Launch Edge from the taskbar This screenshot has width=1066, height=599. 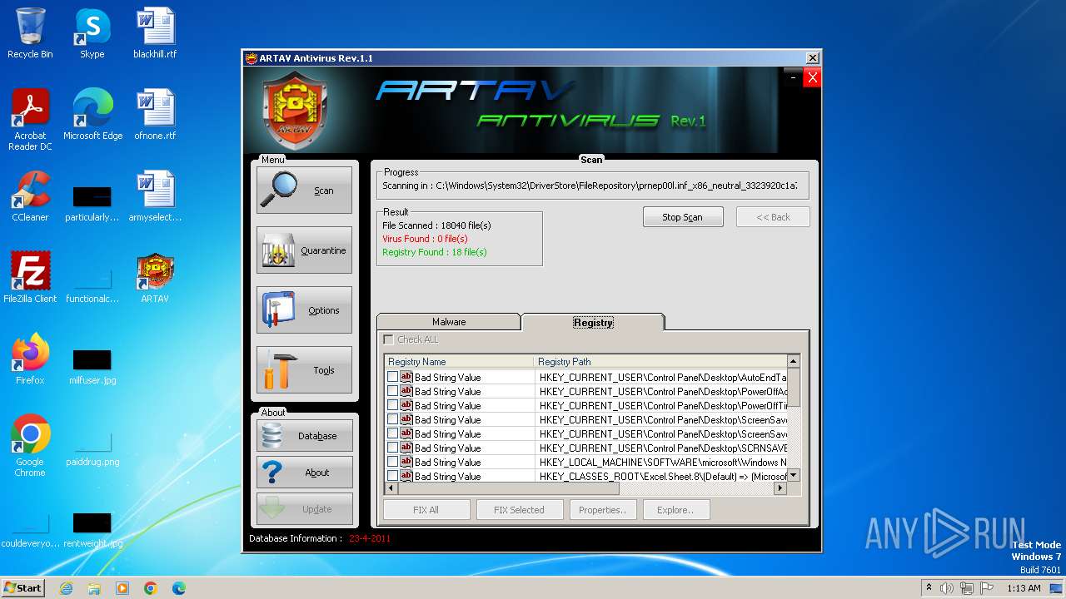179,588
